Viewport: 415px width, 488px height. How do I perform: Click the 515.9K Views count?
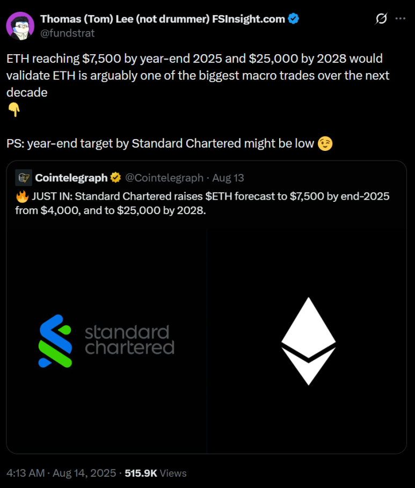coord(156,473)
